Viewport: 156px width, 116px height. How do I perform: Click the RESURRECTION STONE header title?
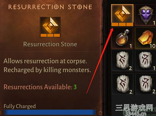pos(50,7)
